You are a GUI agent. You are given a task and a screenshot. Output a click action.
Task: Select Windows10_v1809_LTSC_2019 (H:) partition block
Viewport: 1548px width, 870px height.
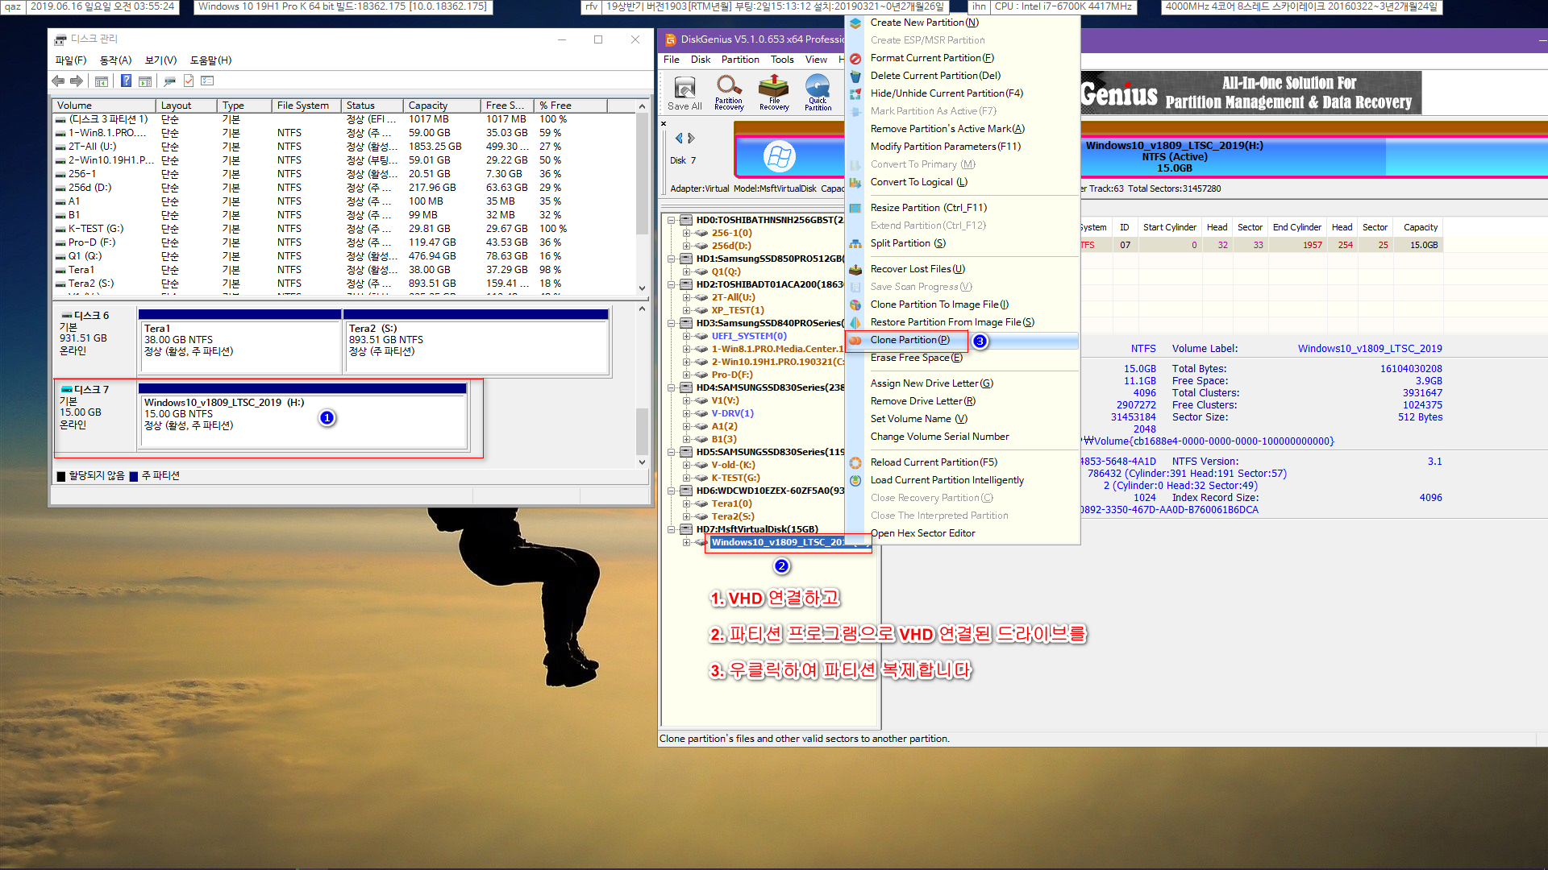[303, 416]
